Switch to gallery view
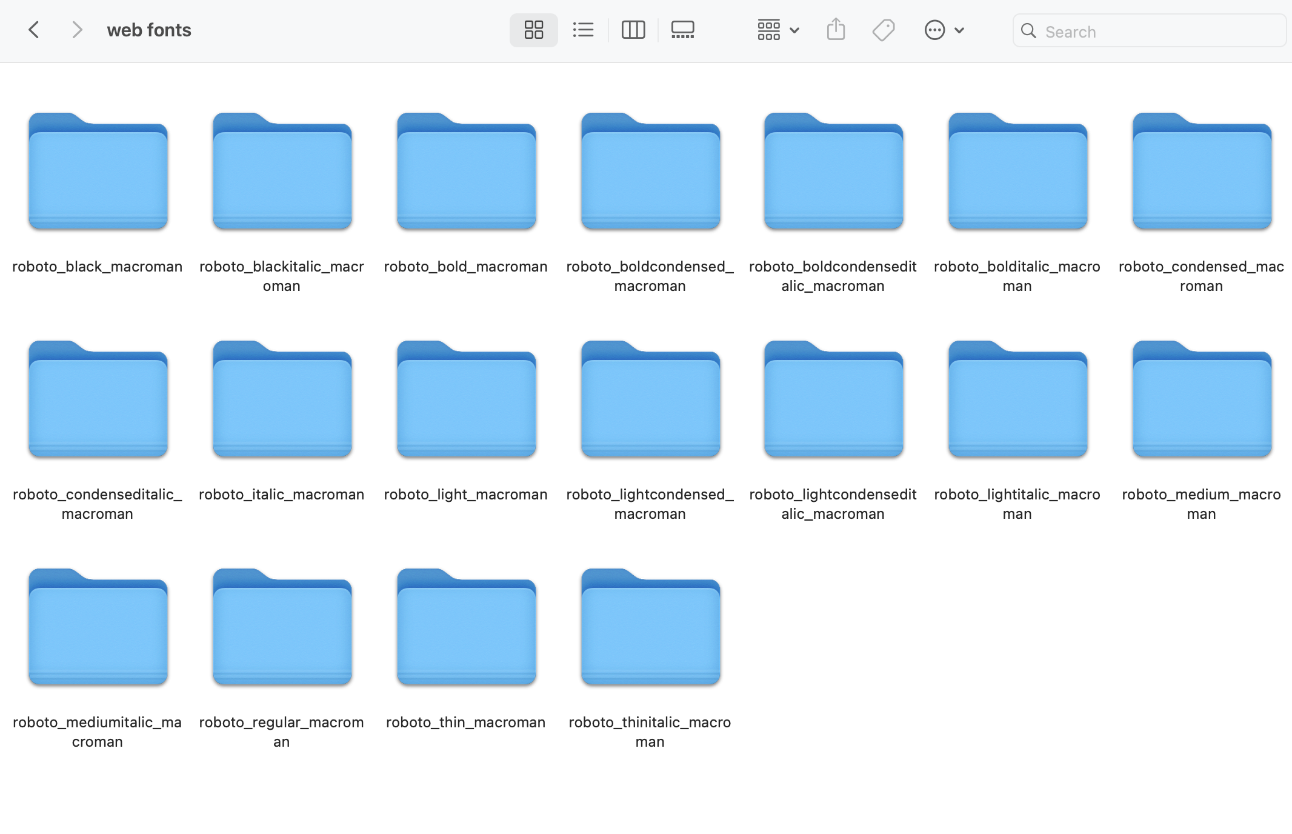Image resolution: width=1292 pixels, height=834 pixels. point(682,30)
